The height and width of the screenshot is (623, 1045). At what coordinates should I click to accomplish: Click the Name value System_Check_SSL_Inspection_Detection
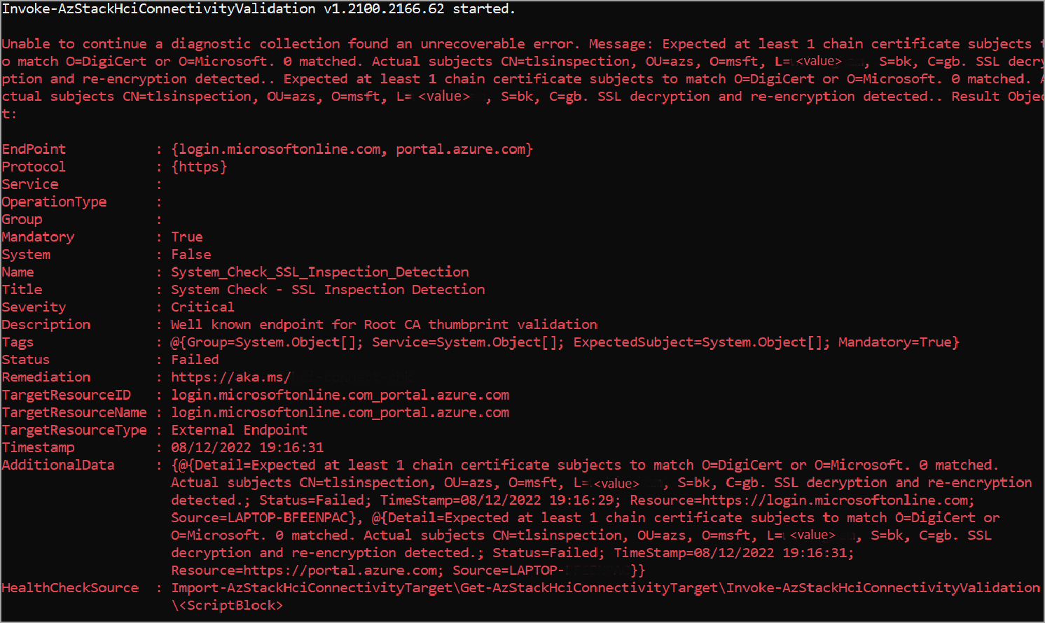tap(320, 272)
